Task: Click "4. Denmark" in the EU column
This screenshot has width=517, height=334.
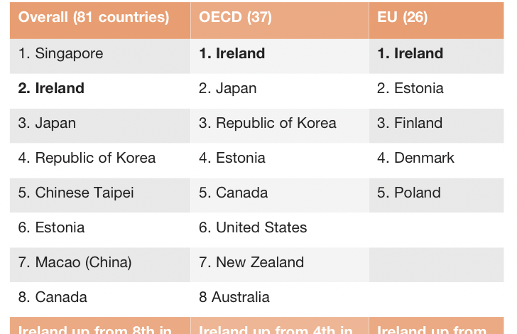Action: click(x=415, y=158)
